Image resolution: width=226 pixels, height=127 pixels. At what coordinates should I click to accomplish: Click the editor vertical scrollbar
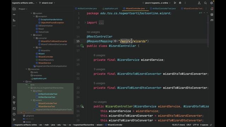tap(208, 31)
